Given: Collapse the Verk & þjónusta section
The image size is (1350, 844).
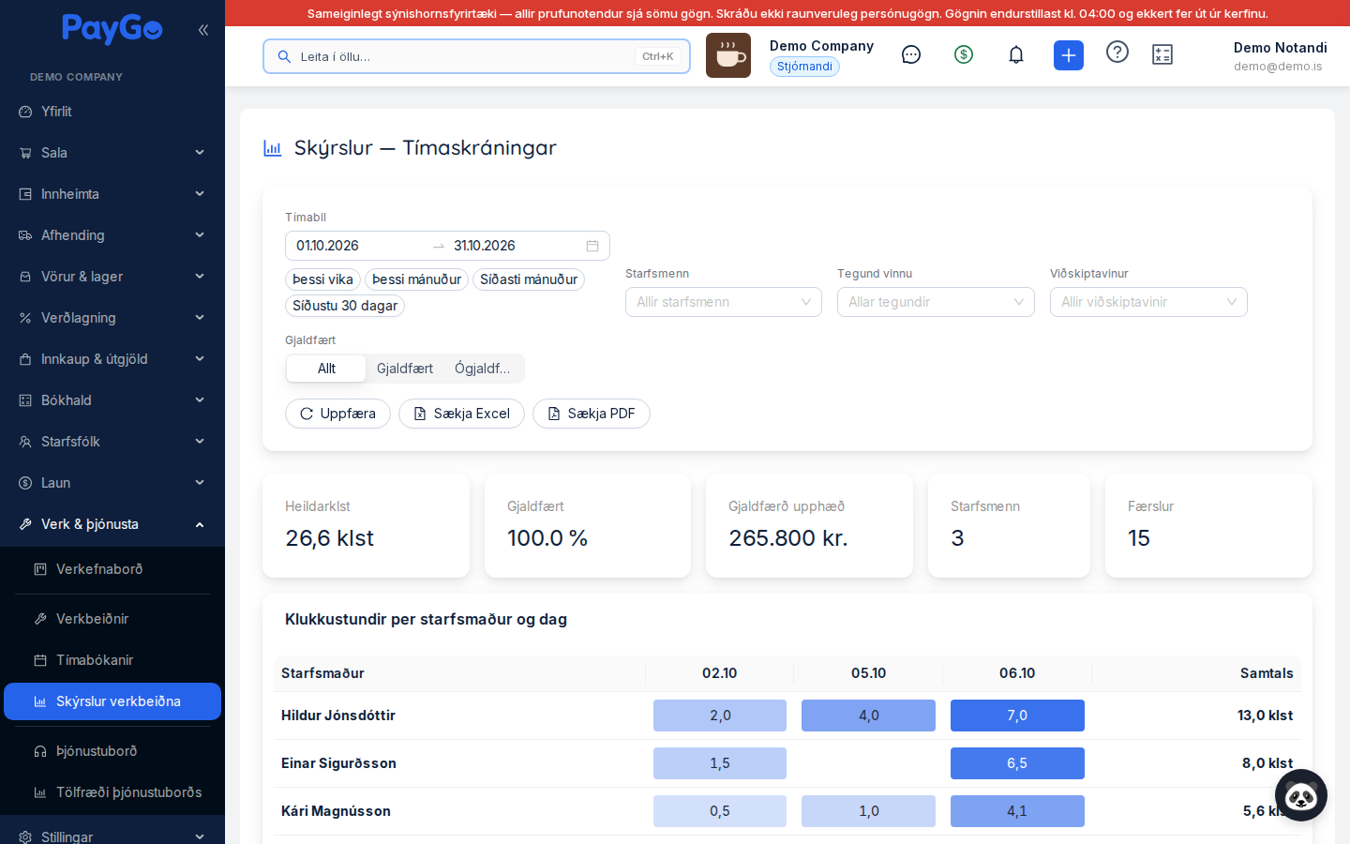Looking at the screenshot, I should coord(112,524).
